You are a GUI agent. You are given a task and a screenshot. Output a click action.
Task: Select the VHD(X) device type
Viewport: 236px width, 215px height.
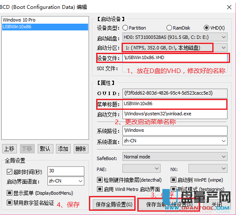coord(206,28)
